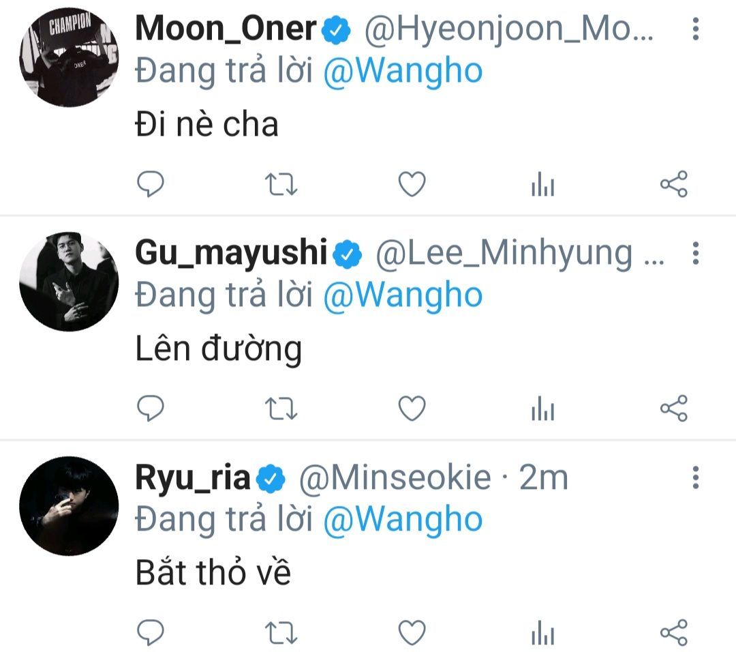
Task: Open Moon_Oner's profile name
Action: [226, 28]
